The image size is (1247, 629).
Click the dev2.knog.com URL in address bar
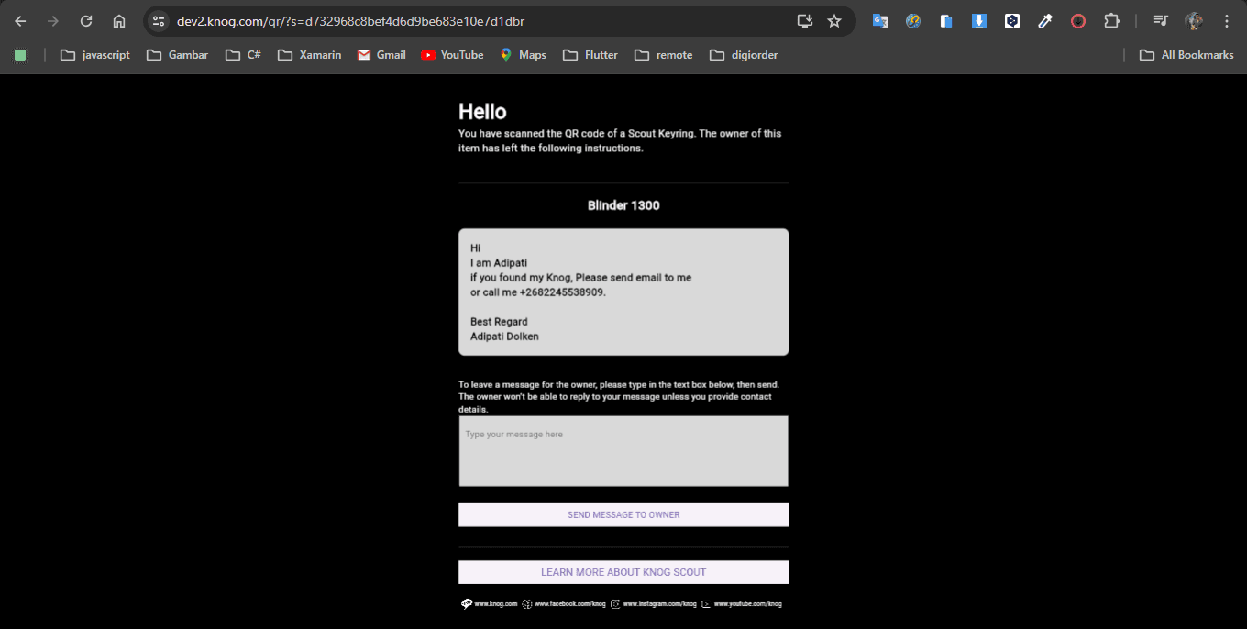(350, 21)
